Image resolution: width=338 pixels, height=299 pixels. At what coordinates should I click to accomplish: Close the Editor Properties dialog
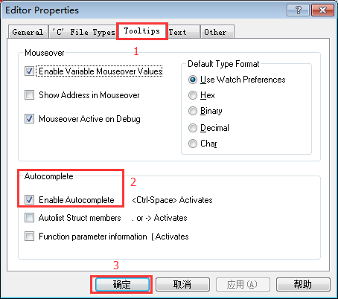click(322, 10)
